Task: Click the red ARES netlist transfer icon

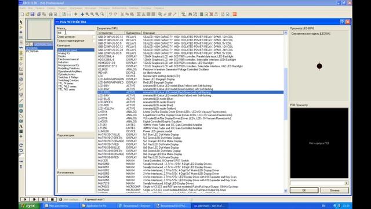Action: click(234, 15)
